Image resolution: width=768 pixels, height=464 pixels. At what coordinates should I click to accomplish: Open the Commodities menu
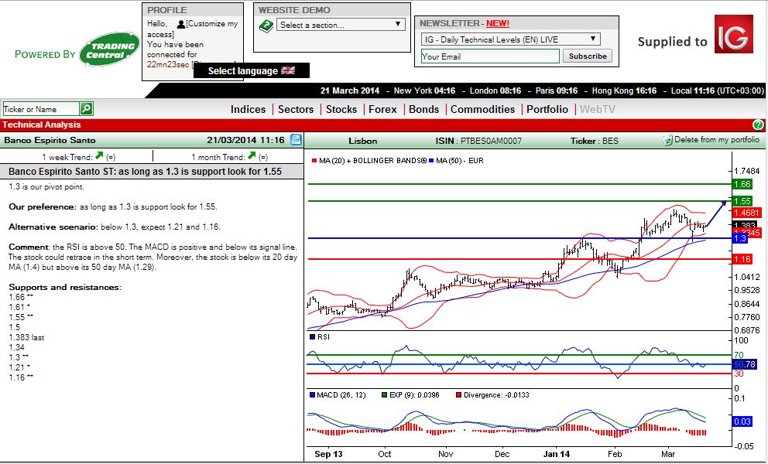pos(482,109)
